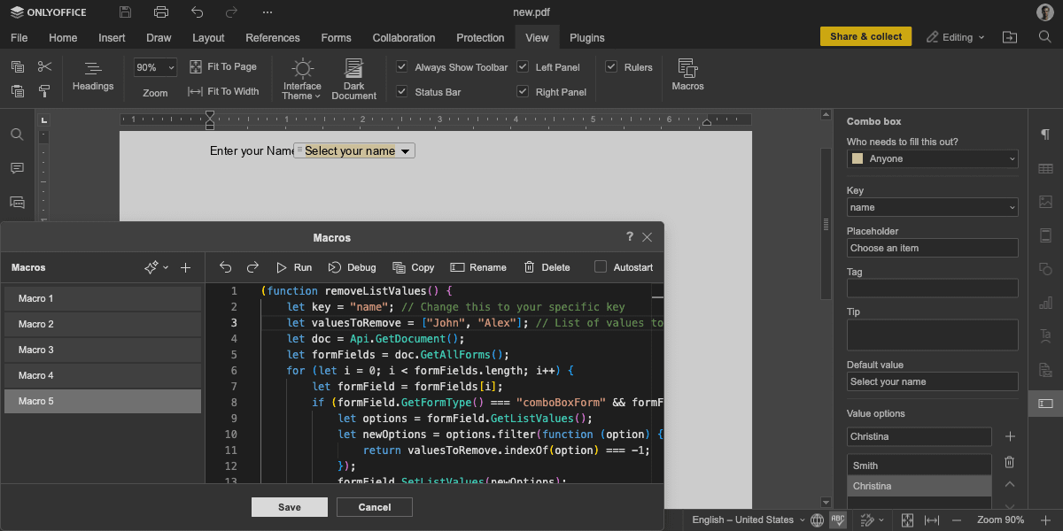Screen dimensions: 1063x531
Task: Open Chart settings in right sidebar
Action: tap(1045, 303)
